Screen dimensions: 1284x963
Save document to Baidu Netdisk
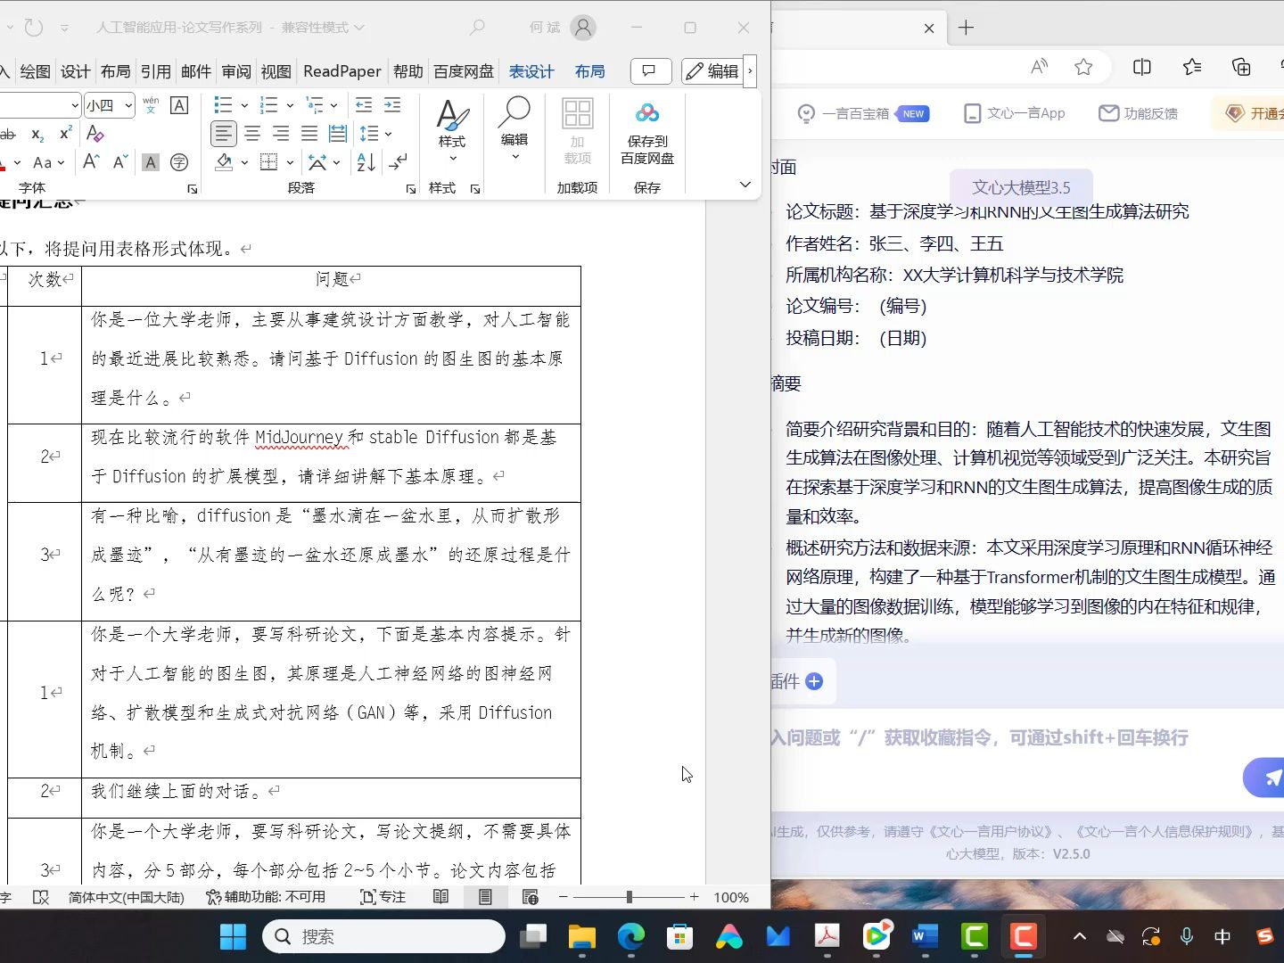pyautogui.click(x=647, y=132)
